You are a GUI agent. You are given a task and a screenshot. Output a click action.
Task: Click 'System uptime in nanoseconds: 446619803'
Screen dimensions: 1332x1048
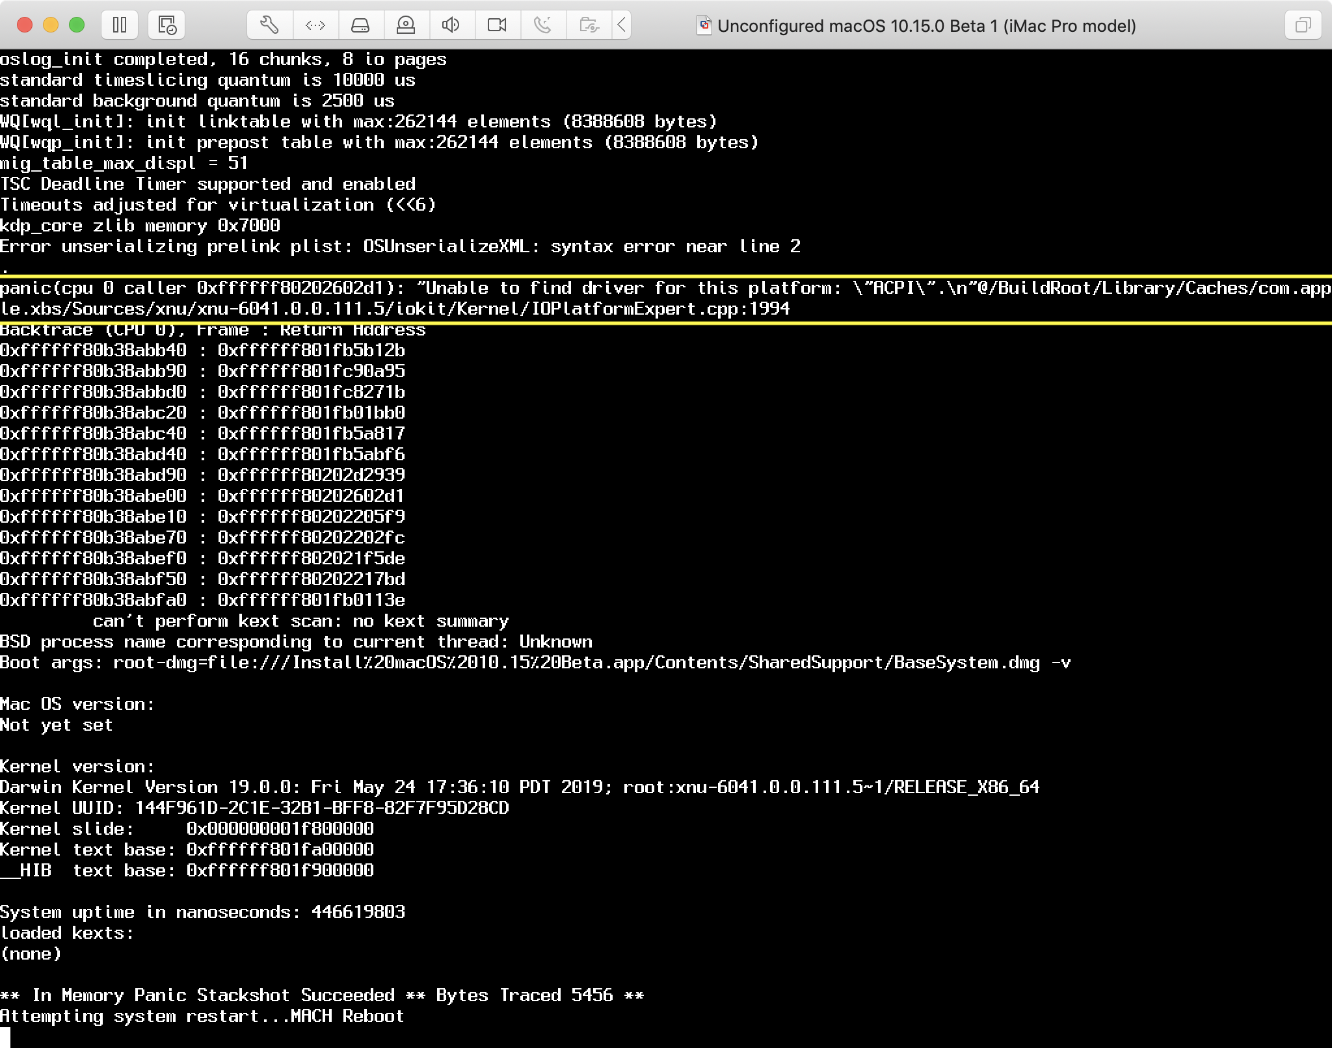click(x=202, y=912)
